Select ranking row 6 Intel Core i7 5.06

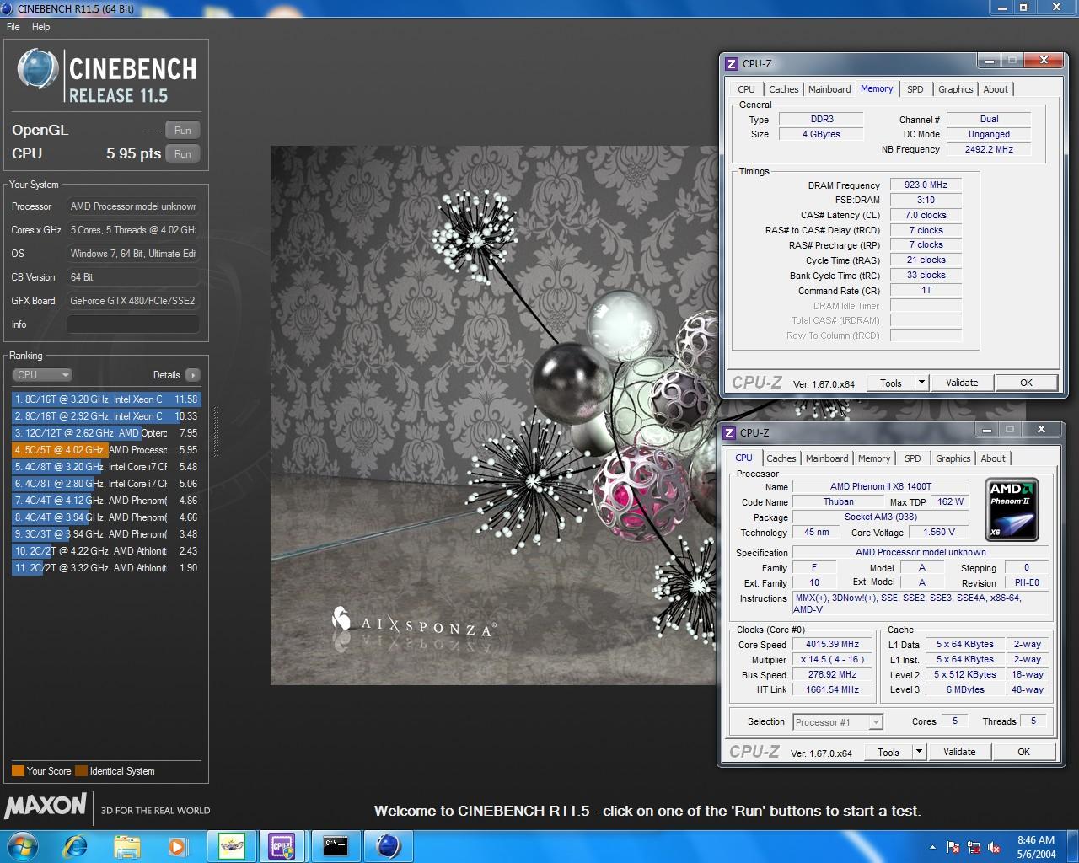click(x=106, y=484)
